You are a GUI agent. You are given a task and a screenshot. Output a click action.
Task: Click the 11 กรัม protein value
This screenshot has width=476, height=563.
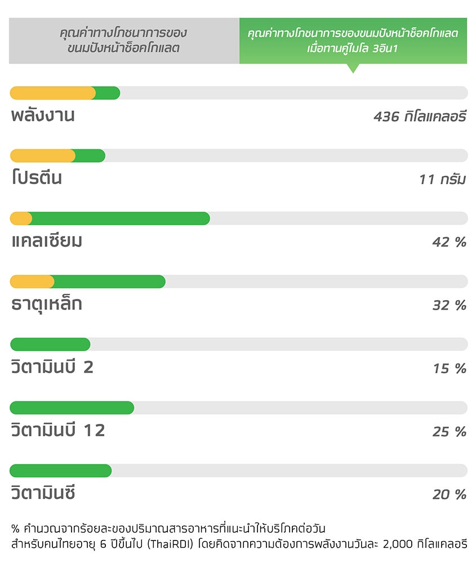click(x=443, y=179)
